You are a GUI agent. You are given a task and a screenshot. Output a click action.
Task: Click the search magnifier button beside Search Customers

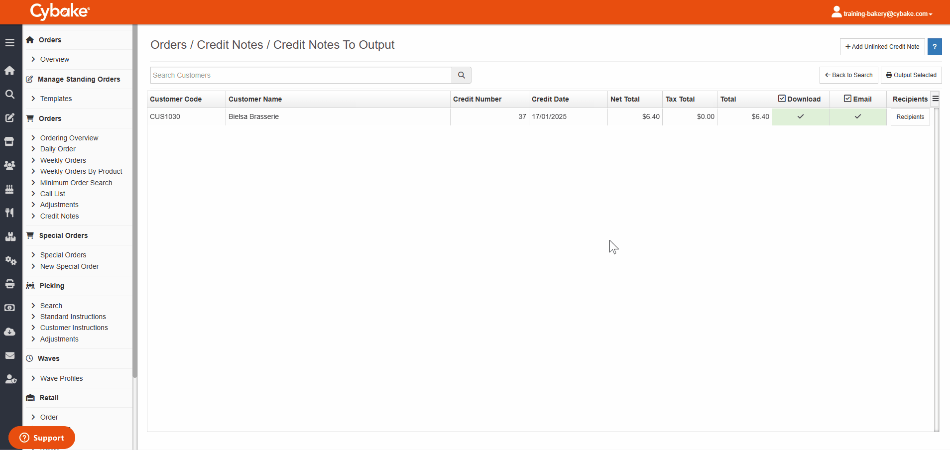pyautogui.click(x=462, y=75)
